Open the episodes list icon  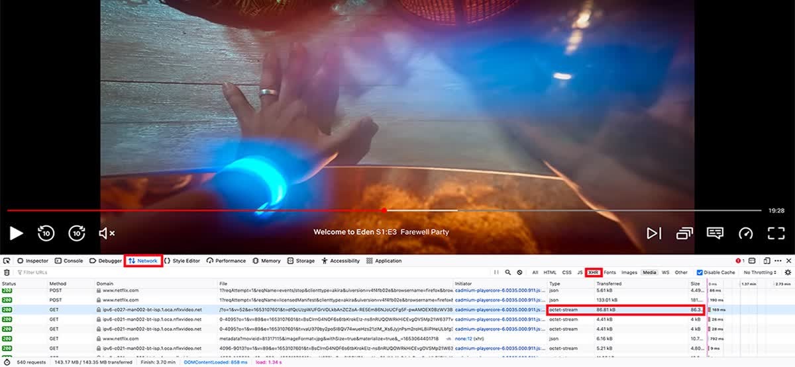tap(684, 233)
